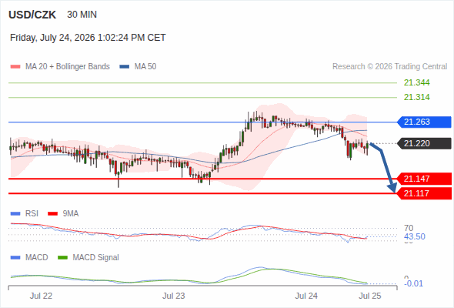Click the Jul 25 date axis label
The image size is (454, 308).
(x=370, y=296)
